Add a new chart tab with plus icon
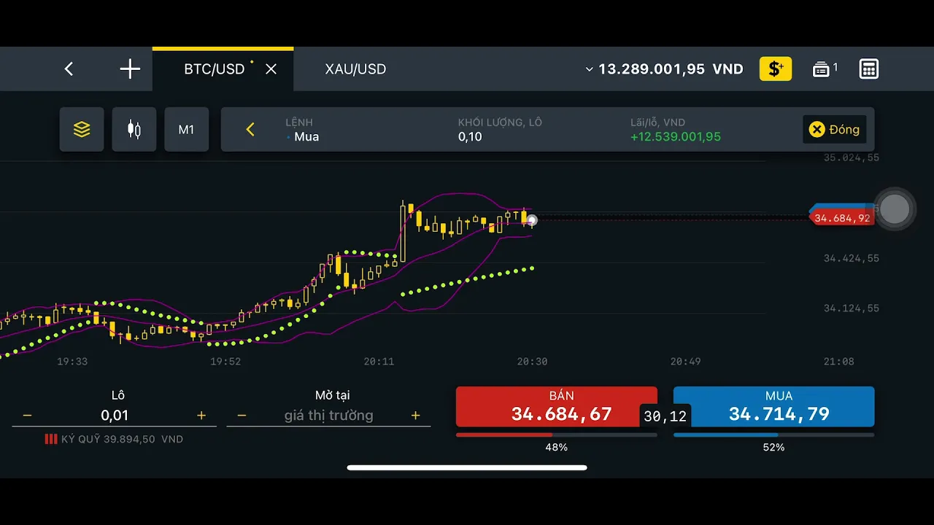 point(130,69)
